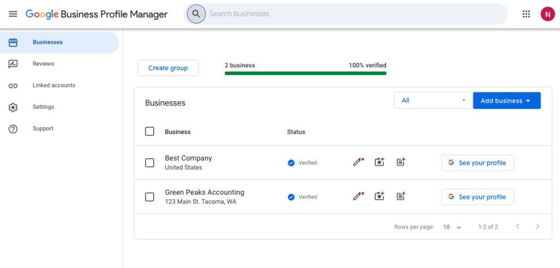The width and height of the screenshot is (560, 268).
Task: Edit Best Company profile with pencil icon
Action: pyautogui.click(x=358, y=162)
